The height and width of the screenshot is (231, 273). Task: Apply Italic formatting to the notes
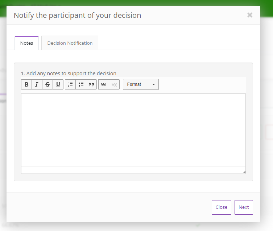pos(37,84)
